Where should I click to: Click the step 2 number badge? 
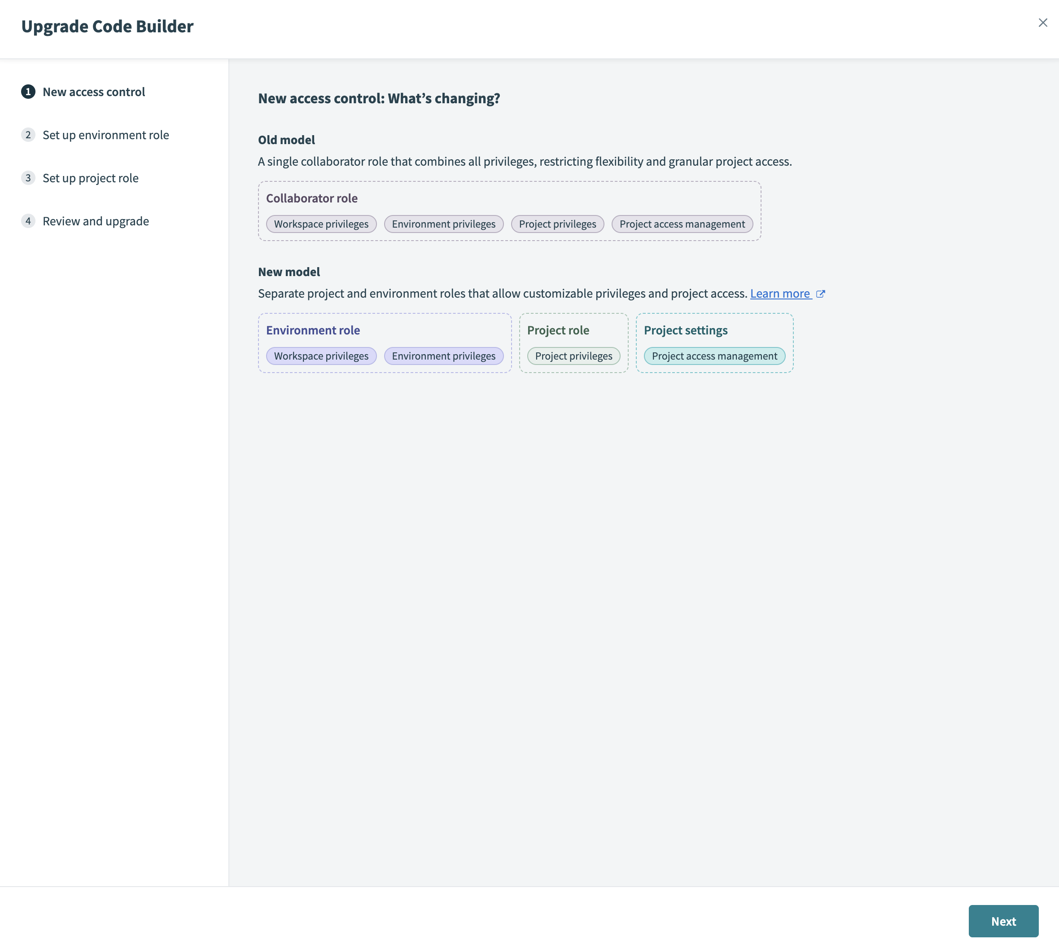point(28,135)
